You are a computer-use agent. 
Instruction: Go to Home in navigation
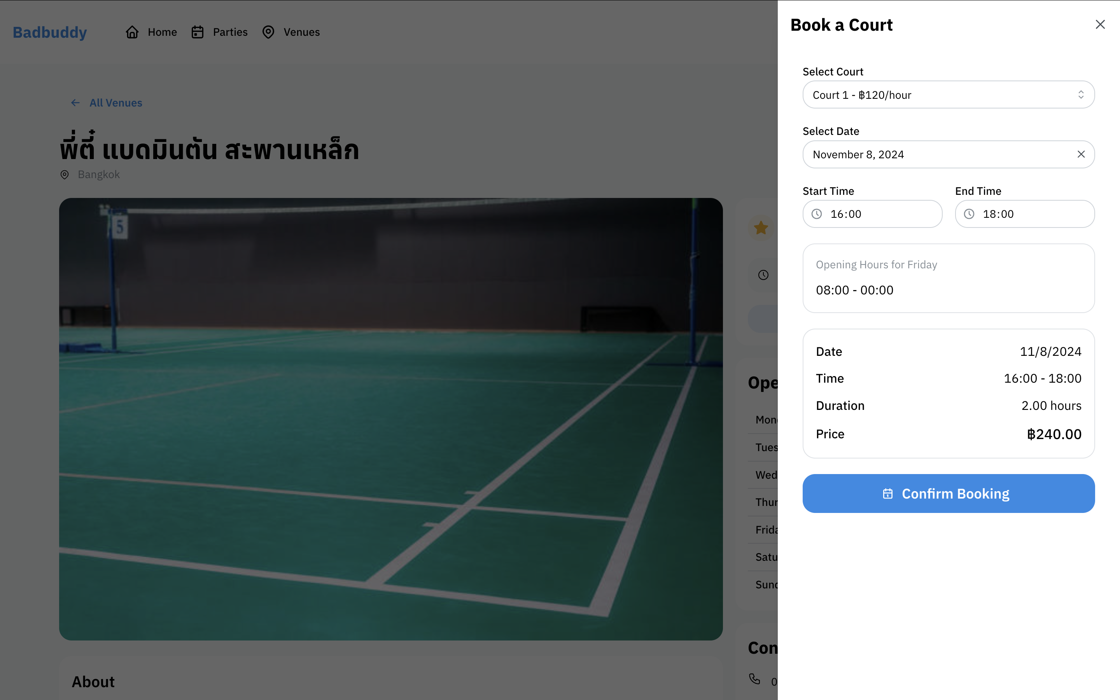coord(151,32)
